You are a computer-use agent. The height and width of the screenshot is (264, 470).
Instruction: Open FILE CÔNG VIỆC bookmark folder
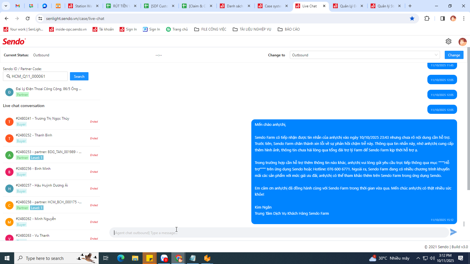click(x=210, y=29)
